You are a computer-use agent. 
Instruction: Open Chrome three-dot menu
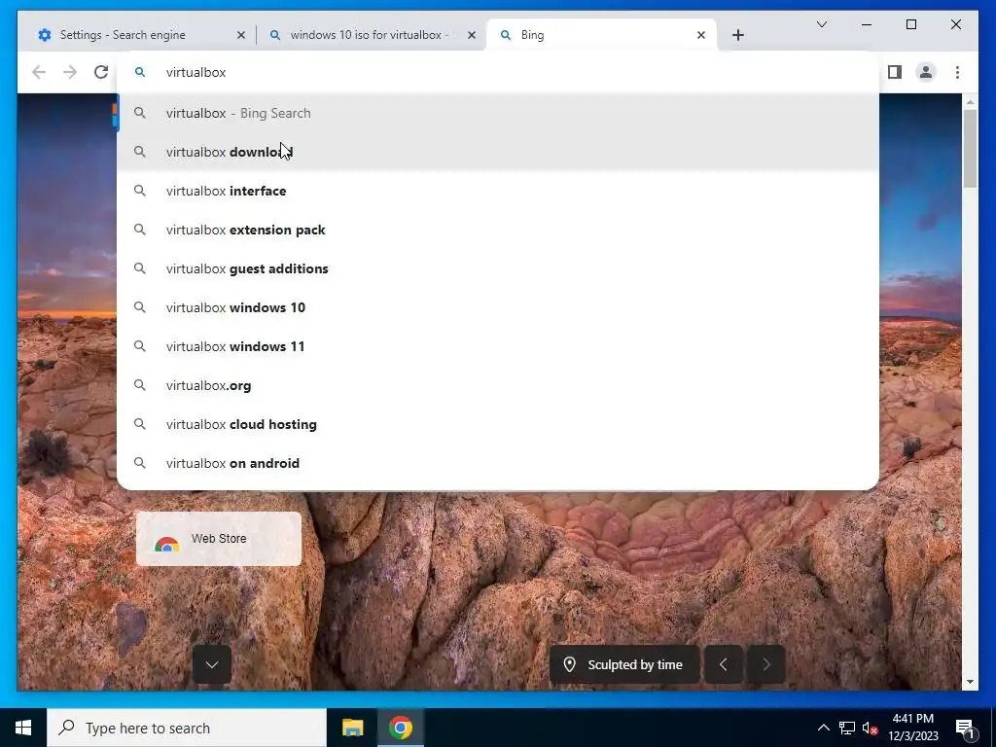(957, 72)
